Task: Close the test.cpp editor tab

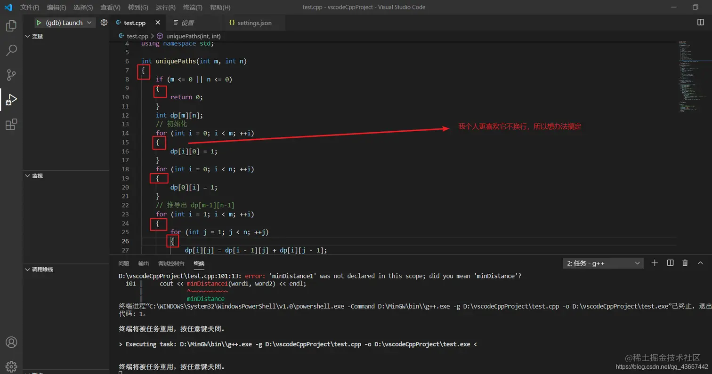Action: click(x=158, y=23)
